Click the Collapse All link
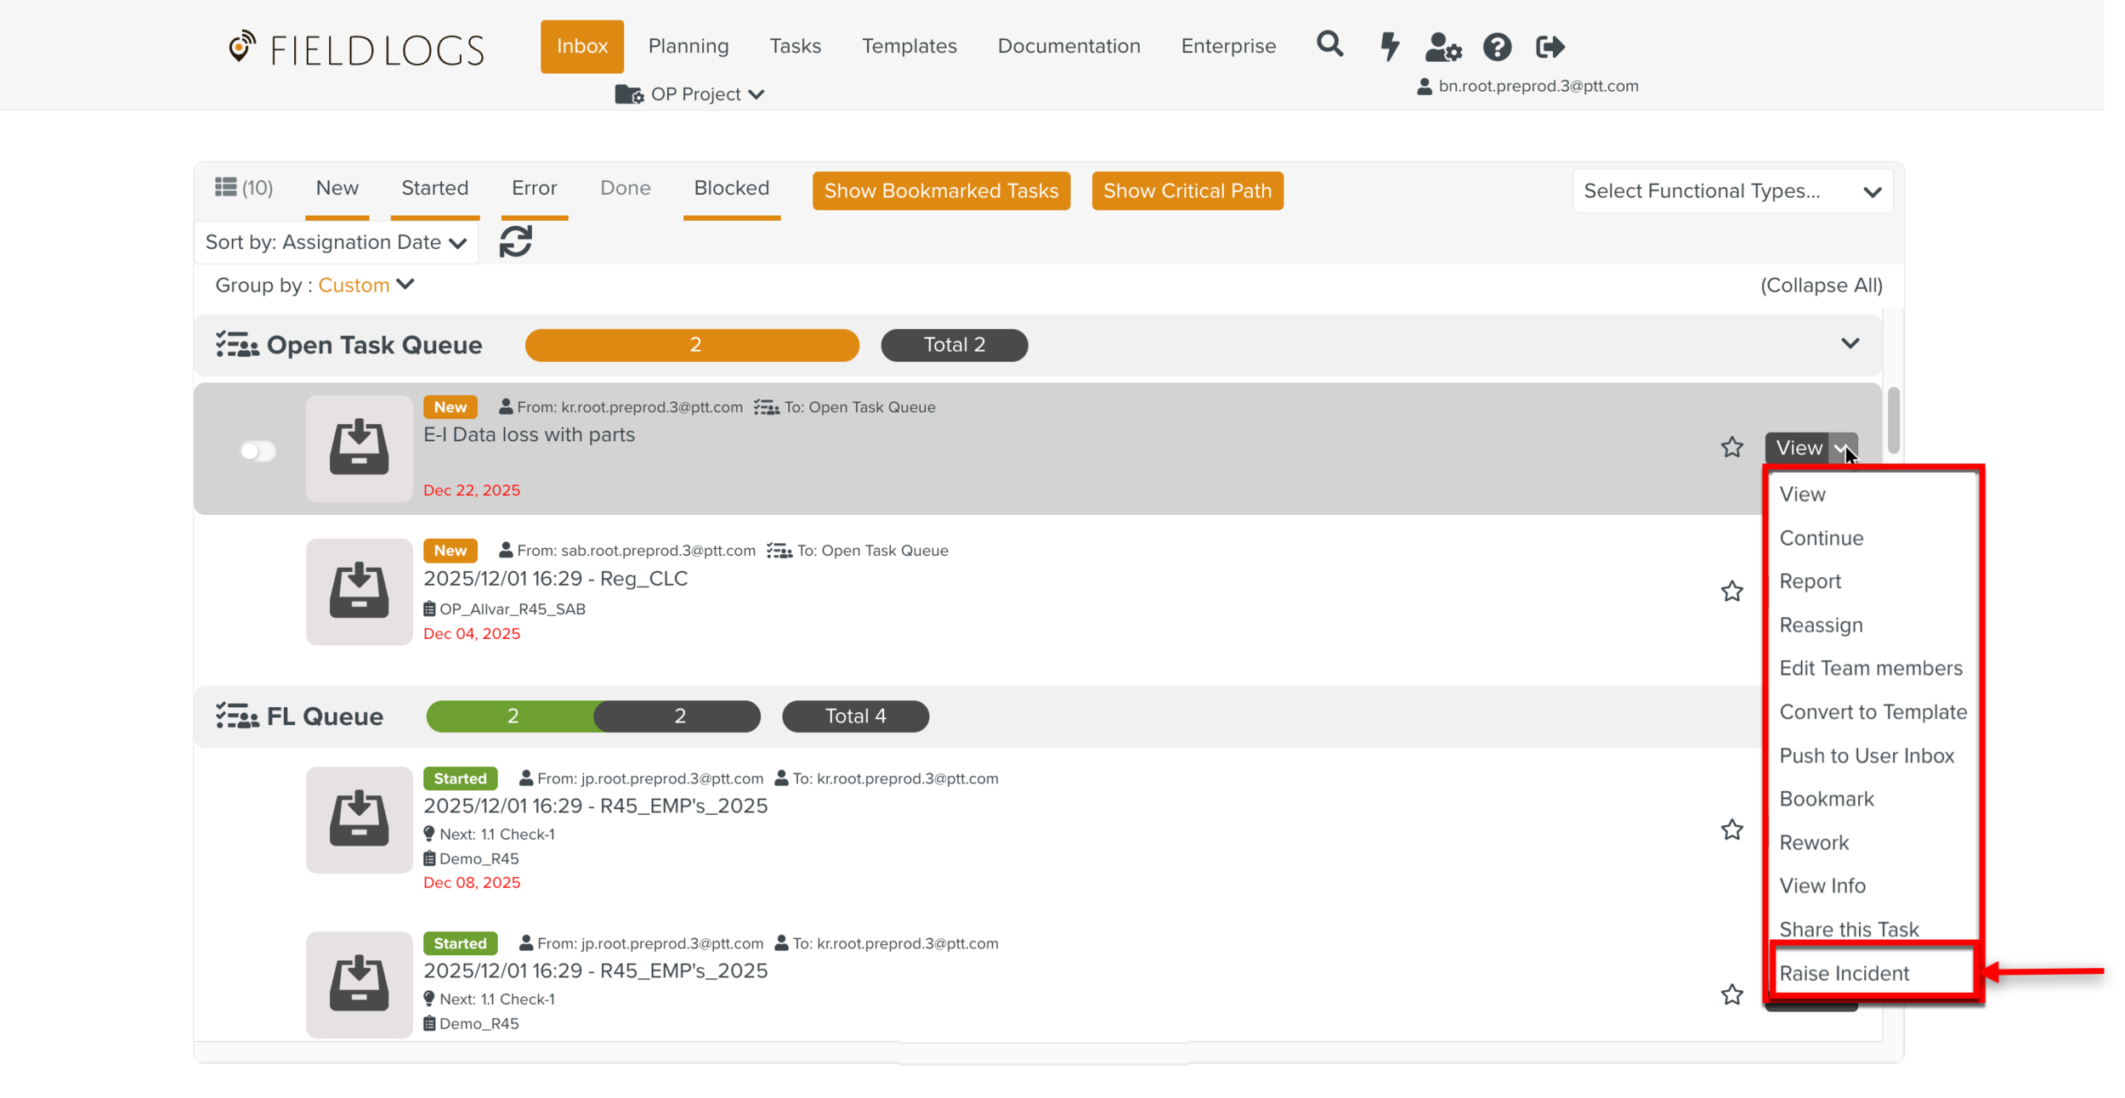This screenshot has width=2125, height=1098. click(x=1821, y=285)
